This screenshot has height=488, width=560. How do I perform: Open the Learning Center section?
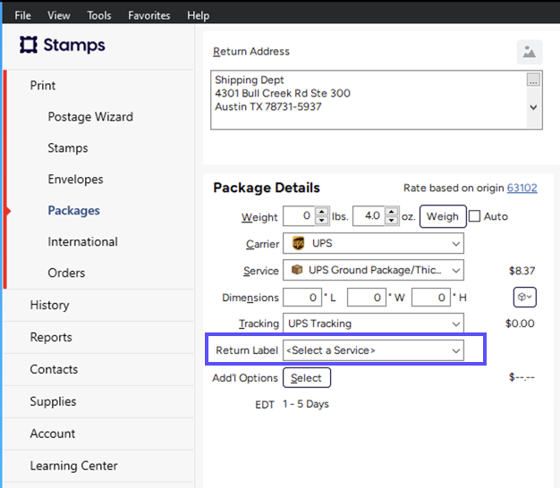click(x=73, y=466)
